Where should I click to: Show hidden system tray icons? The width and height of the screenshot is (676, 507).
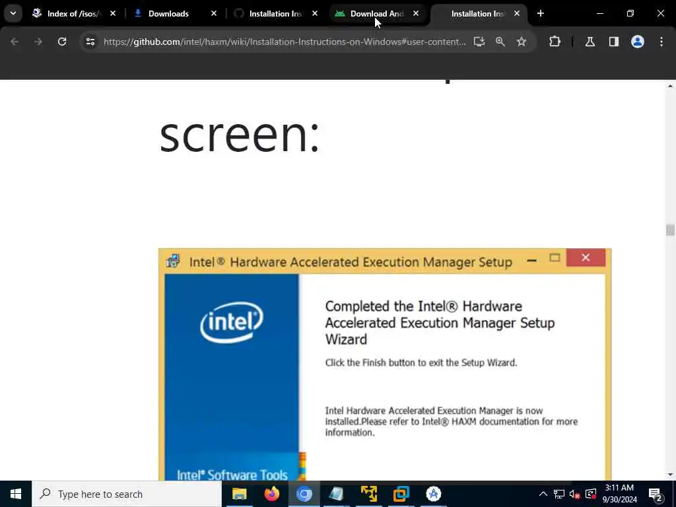click(543, 494)
